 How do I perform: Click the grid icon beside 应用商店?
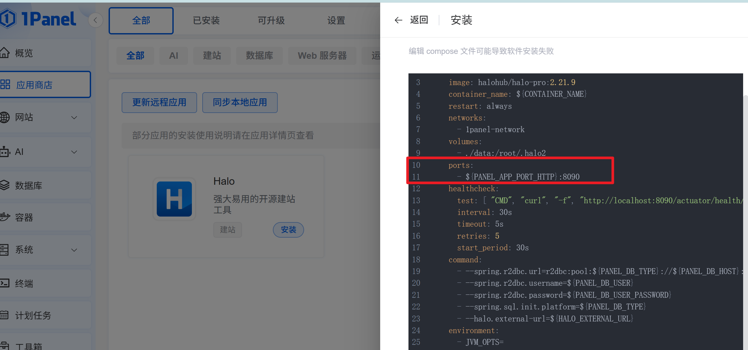point(5,84)
